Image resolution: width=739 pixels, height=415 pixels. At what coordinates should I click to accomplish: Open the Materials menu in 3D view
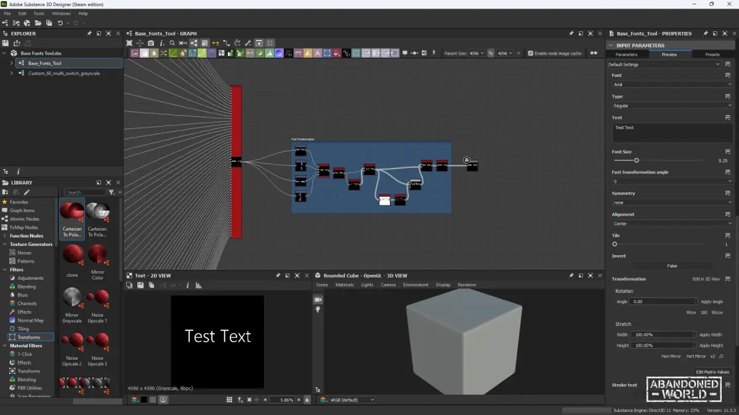point(344,285)
